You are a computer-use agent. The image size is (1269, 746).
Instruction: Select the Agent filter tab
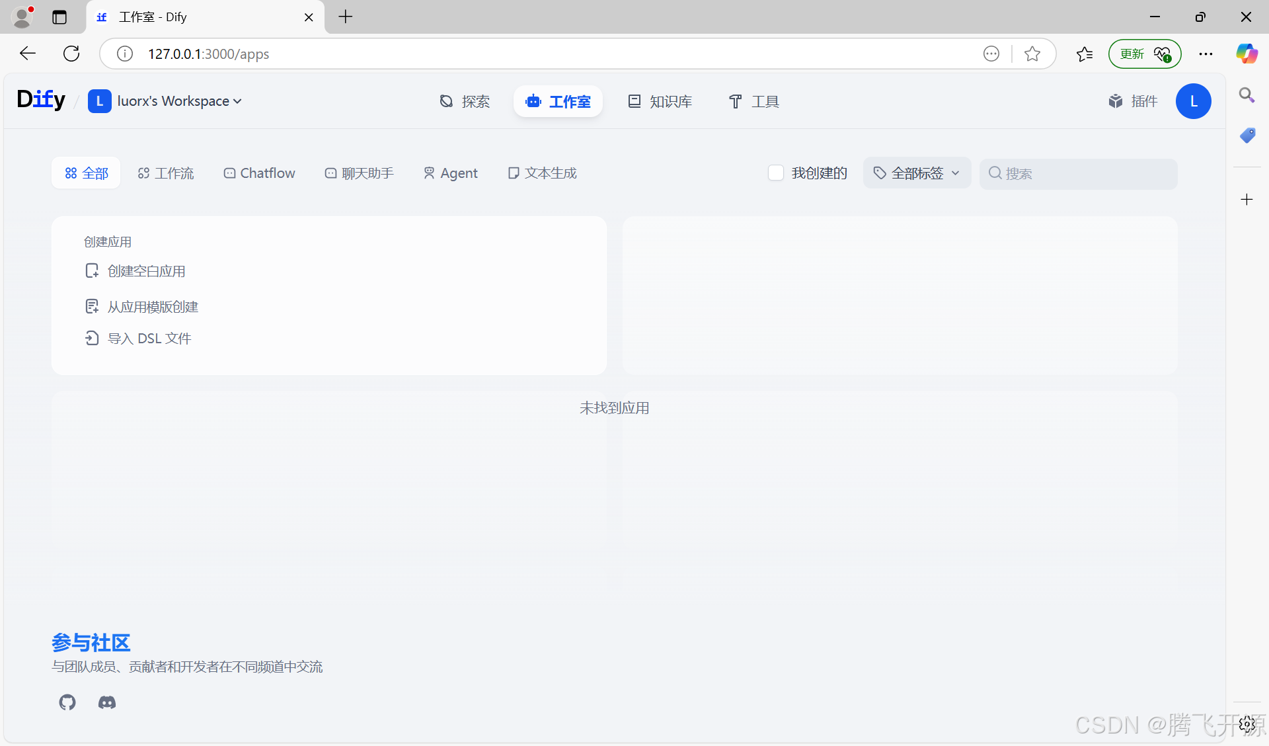click(450, 173)
